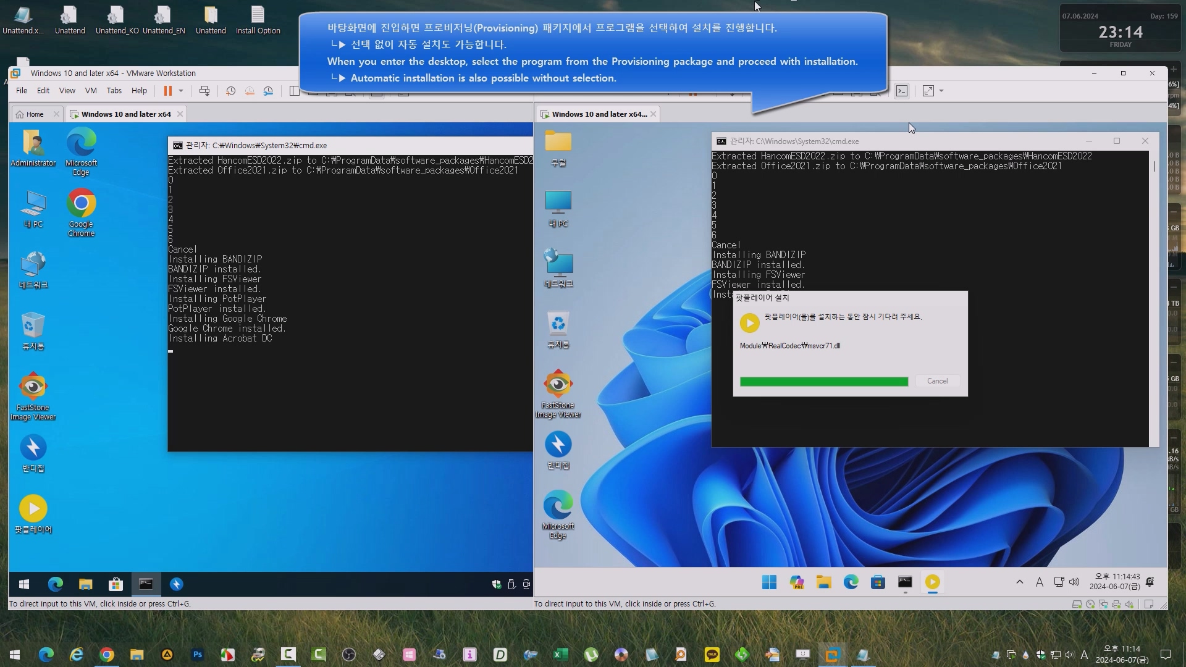Select 네트워크 icon on left VM desktop
Image resolution: width=1186 pixels, height=667 pixels.
[x=33, y=270]
